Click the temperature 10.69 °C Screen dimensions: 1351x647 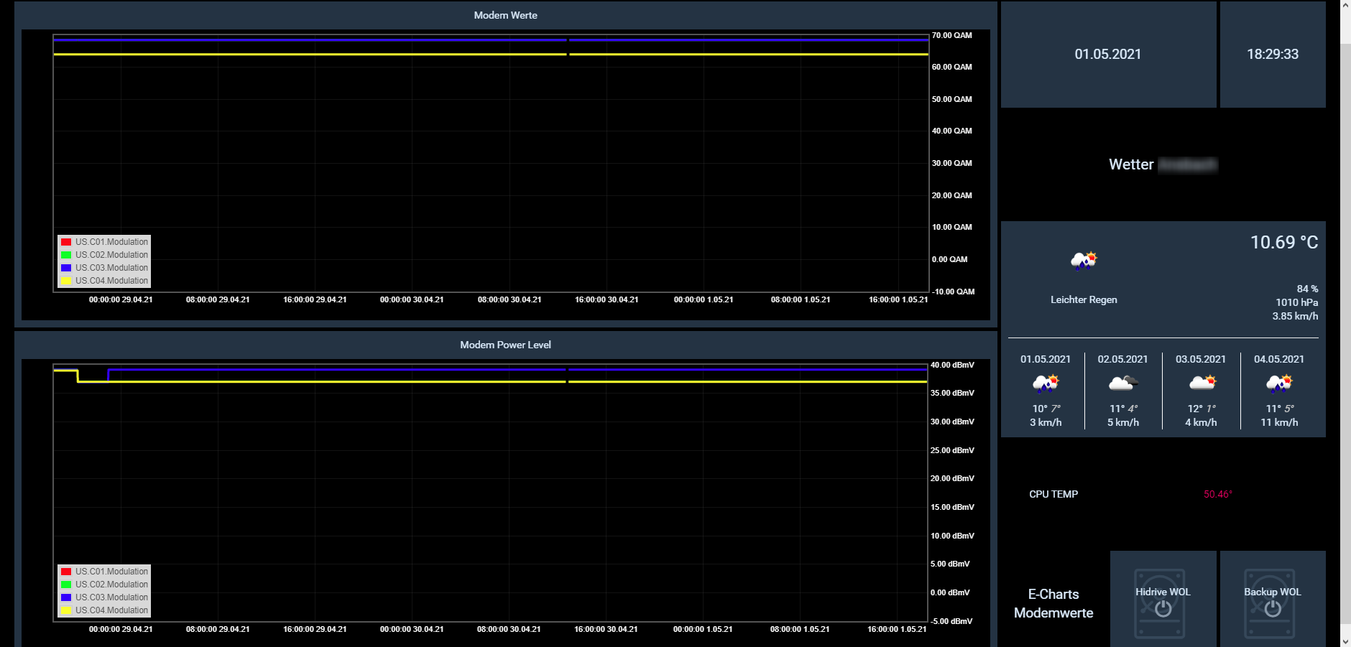click(x=1284, y=243)
